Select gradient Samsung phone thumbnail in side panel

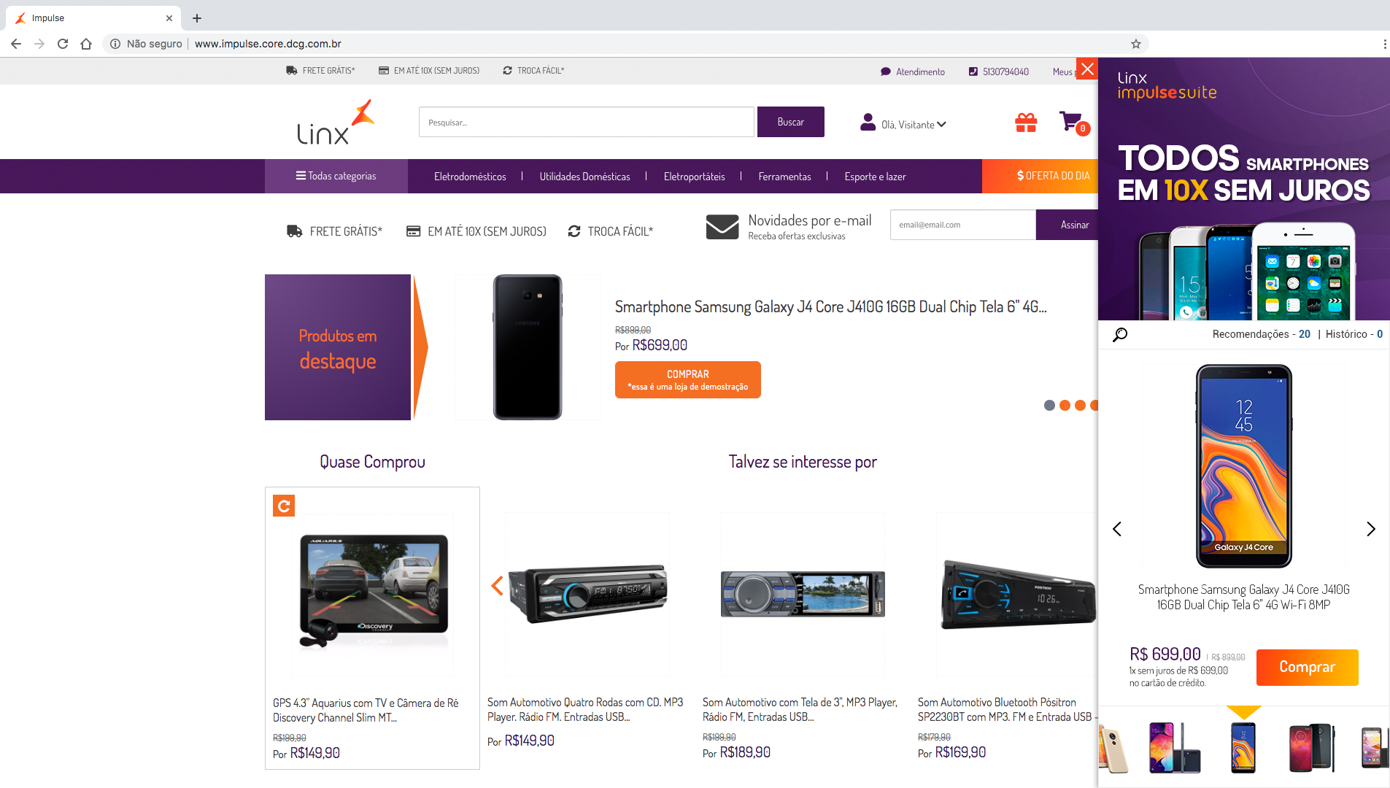[1174, 748]
